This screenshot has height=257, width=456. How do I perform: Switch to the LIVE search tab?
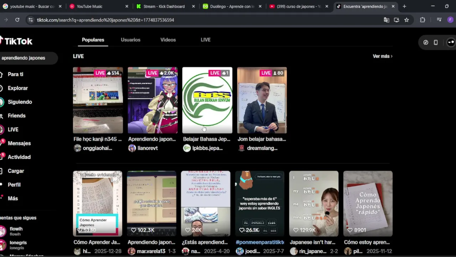206,40
